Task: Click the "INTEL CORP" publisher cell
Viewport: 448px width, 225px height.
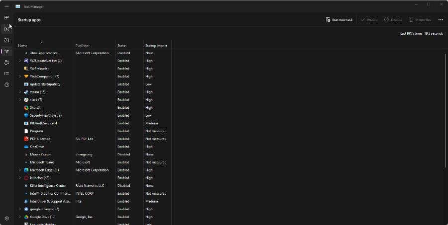Action: point(85,193)
